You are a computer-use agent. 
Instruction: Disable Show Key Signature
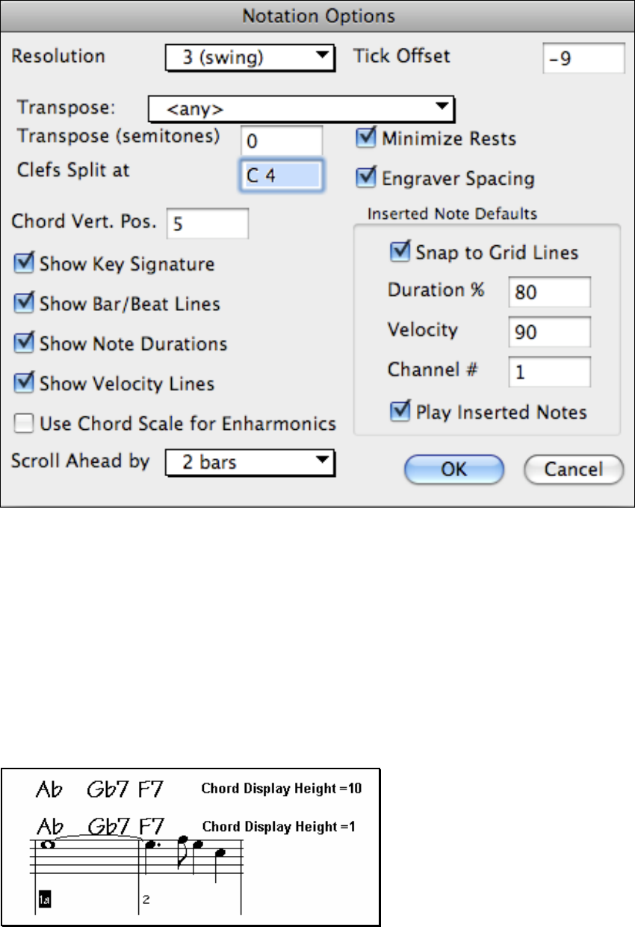(x=25, y=263)
